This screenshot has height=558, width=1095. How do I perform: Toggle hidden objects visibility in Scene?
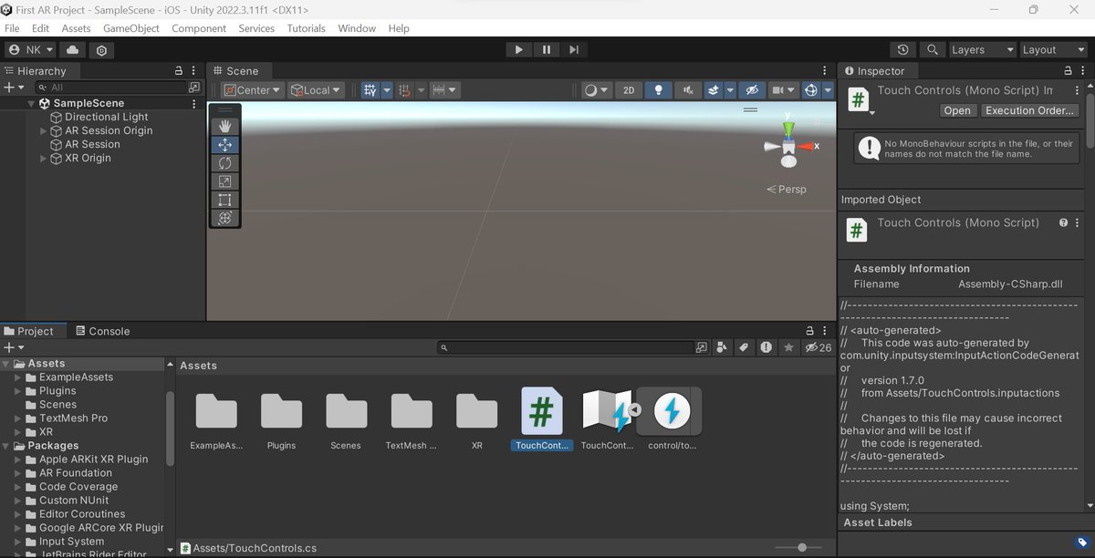coord(752,90)
